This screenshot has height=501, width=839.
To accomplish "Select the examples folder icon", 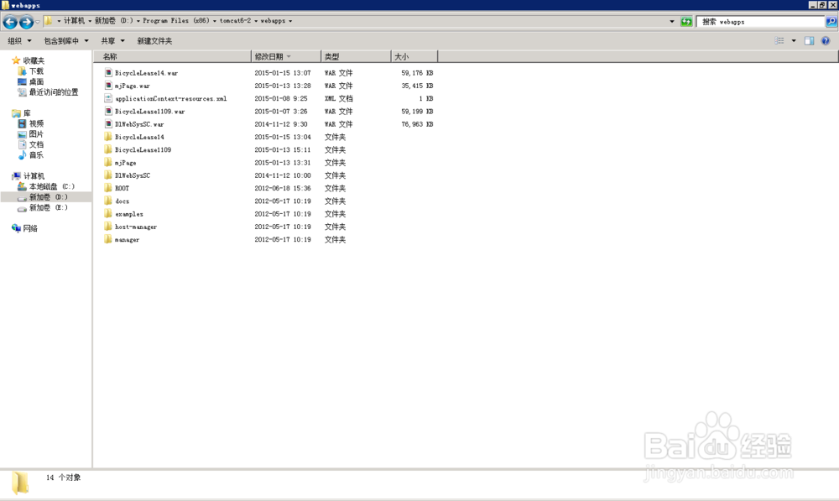I will coord(108,214).
